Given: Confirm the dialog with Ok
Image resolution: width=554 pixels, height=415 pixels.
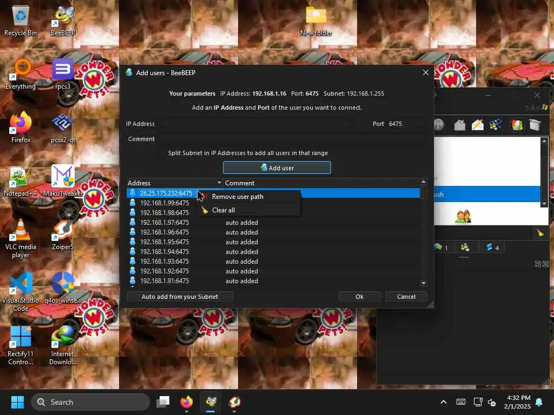Looking at the screenshot, I should click(359, 297).
